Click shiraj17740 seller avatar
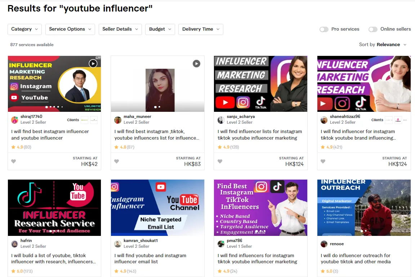Viewport: 415px width, 277px height. pos(14,120)
